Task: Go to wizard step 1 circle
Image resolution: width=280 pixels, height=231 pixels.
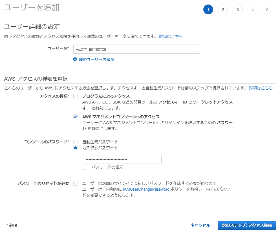Action: [208, 10]
